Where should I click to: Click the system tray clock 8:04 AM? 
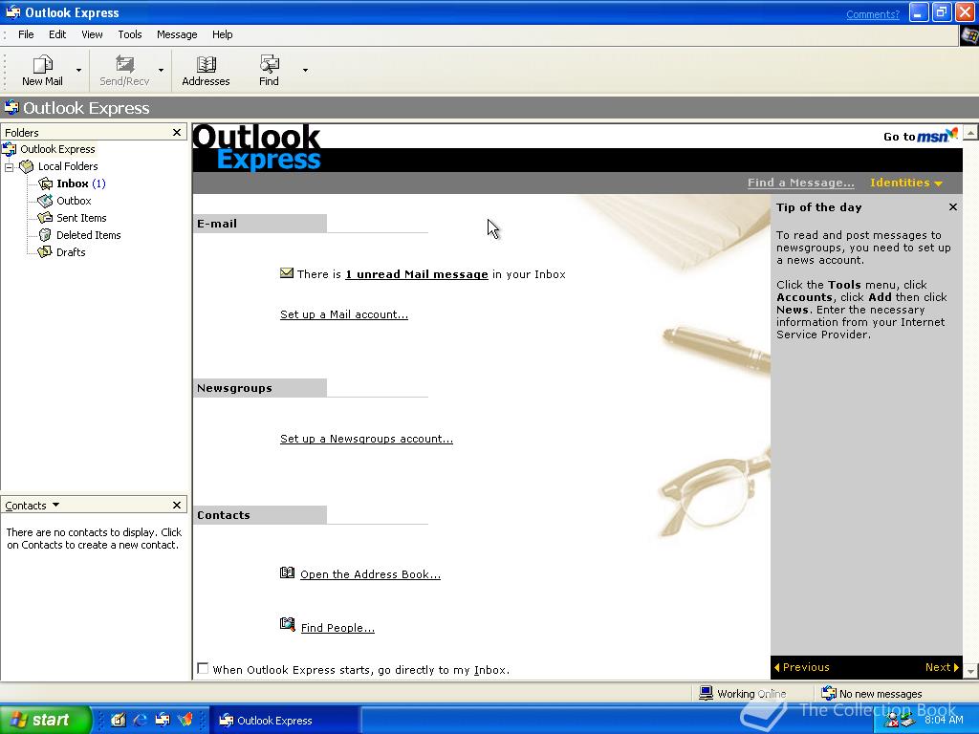(944, 720)
